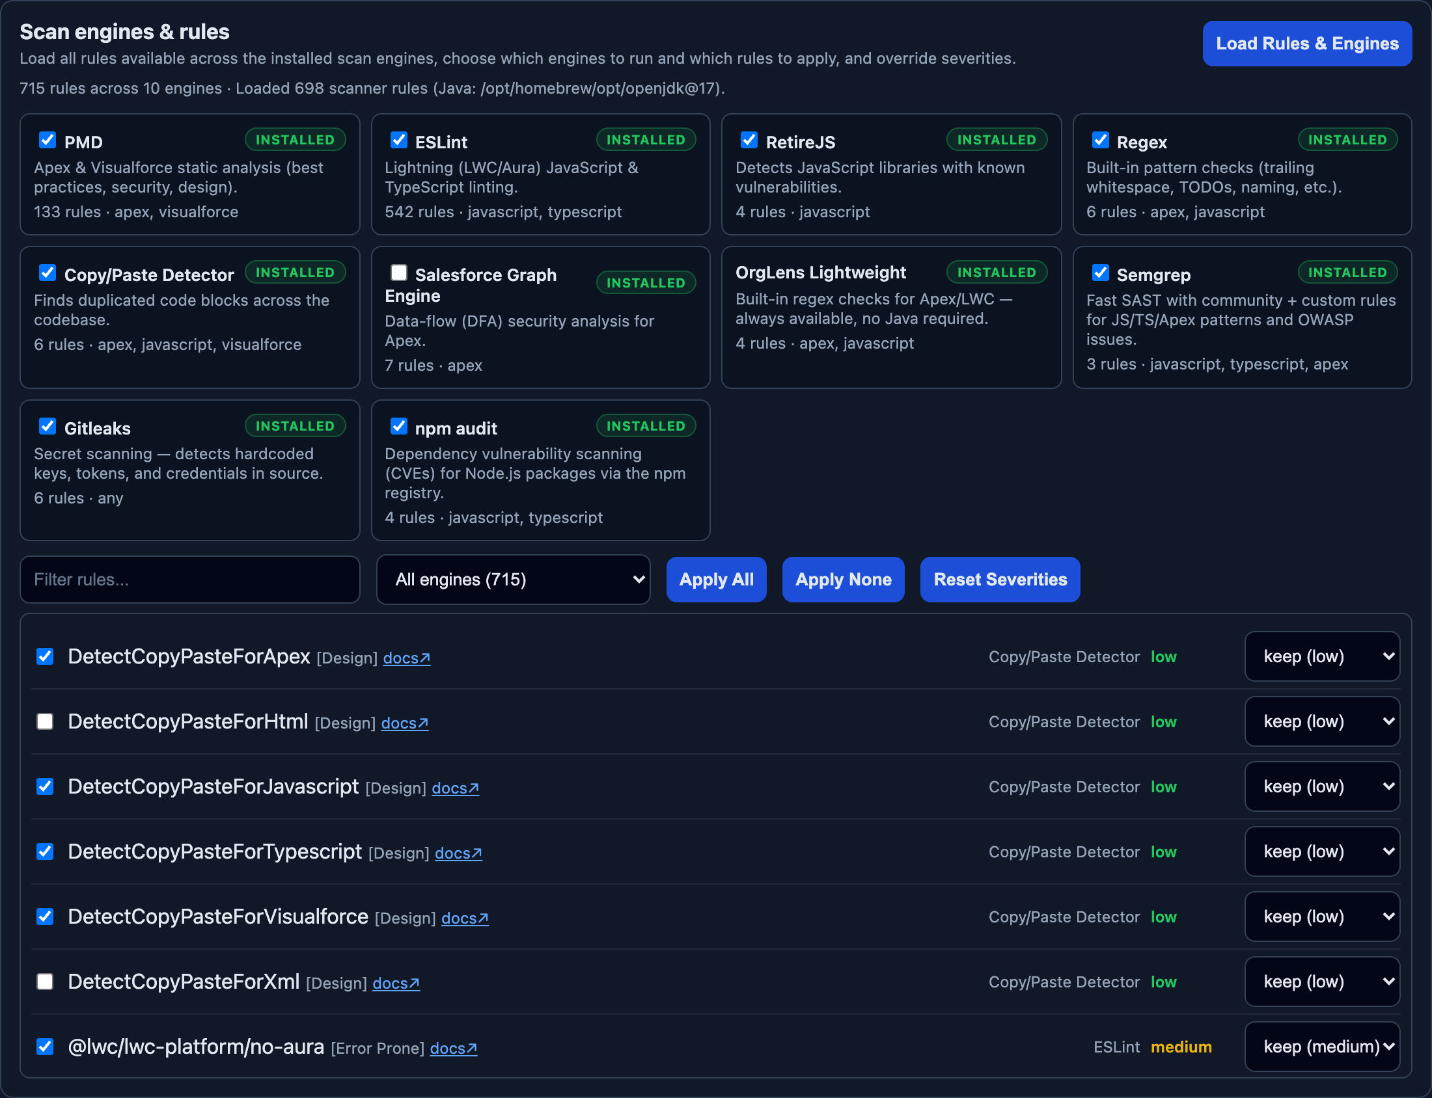The image size is (1432, 1098).
Task: Uncheck the DetectCopyPasteForJavascript rule
Action: pyautogui.click(x=45, y=786)
